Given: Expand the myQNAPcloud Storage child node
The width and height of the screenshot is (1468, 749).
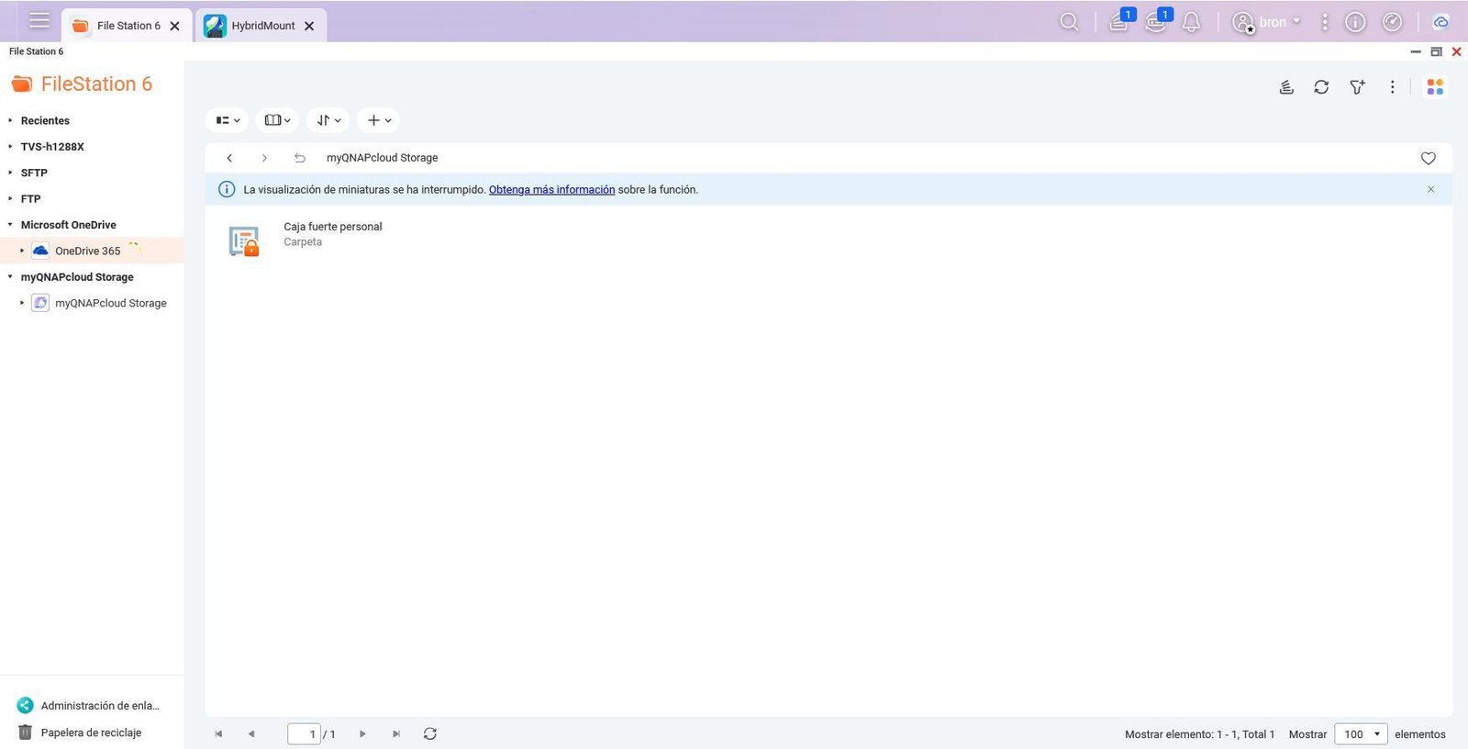Looking at the screenshot, I should (22, 303).
